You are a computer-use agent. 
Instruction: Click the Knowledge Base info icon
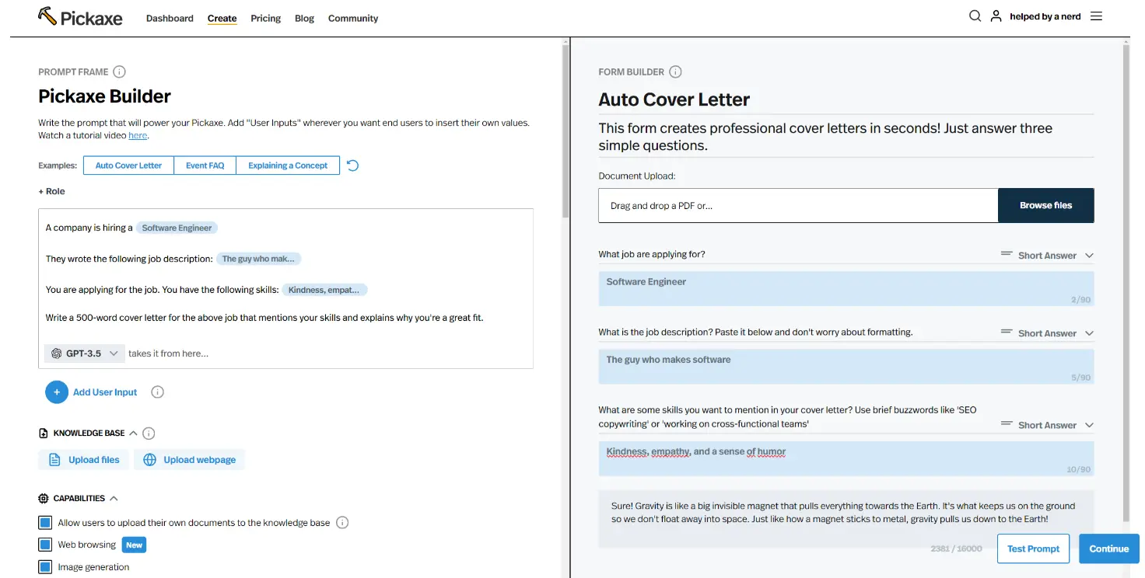(x=149, y=433)
